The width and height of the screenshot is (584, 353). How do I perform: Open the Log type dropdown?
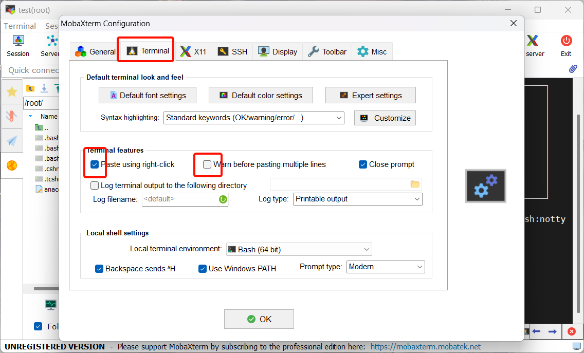358,199
